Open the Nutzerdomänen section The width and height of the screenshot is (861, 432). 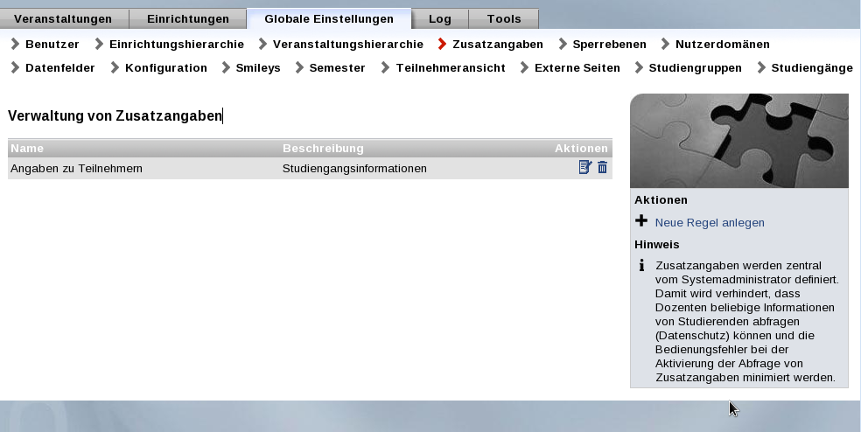pos(722,44)
